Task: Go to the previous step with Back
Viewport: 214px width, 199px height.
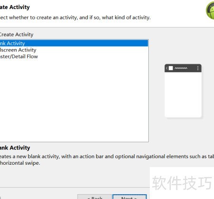Action: coord(95,197)
